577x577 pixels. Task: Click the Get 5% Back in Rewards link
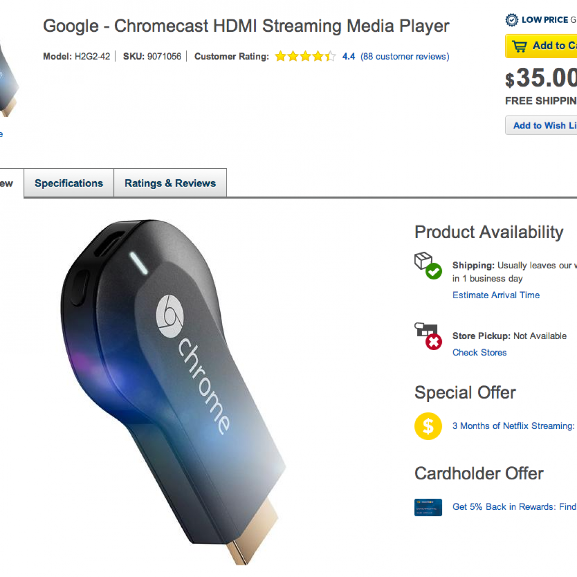click(x=514, y=507)
